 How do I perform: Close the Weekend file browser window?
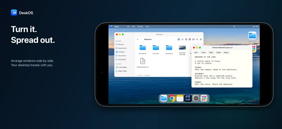click(x=117, y=34)
